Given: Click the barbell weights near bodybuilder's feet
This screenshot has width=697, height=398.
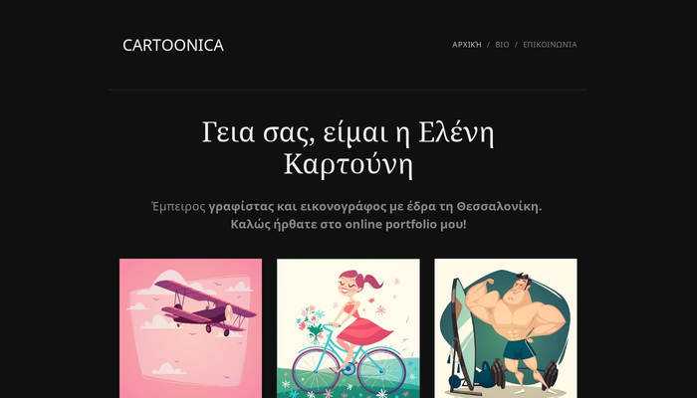Looking at the screenshot, I should click(525, 374).
